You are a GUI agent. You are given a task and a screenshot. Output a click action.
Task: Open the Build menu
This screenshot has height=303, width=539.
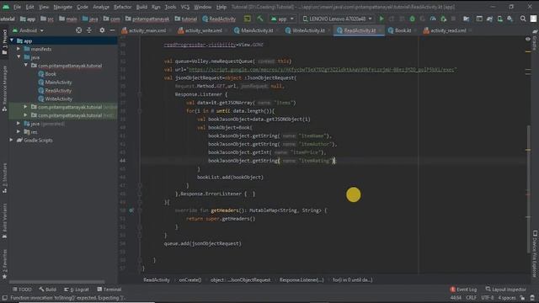(141, 7)
